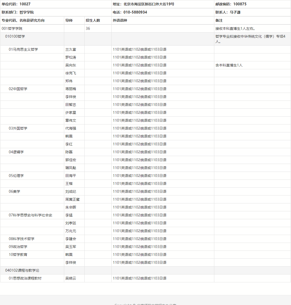Click advisor name '蒋丽梅'
291x305 pixels.
[x=71, y=89]
